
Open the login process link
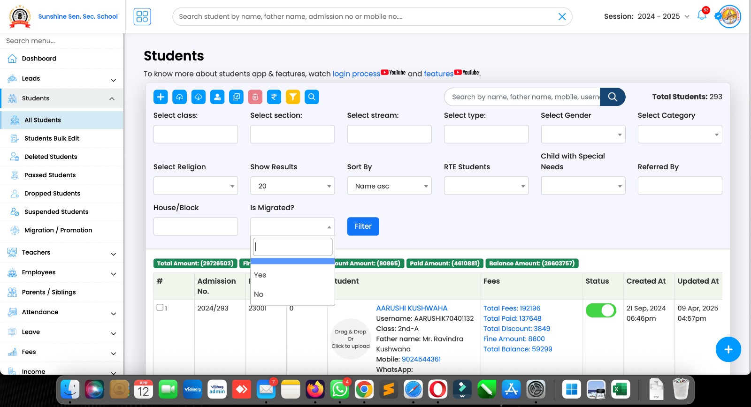356,74
